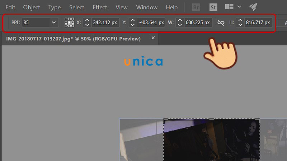
Task: Open the View menu
Action: [x=121, y=7]
